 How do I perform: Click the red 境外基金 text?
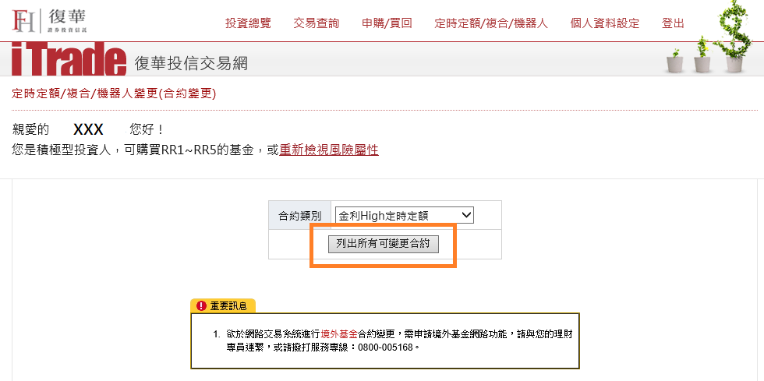pos(339,334)
